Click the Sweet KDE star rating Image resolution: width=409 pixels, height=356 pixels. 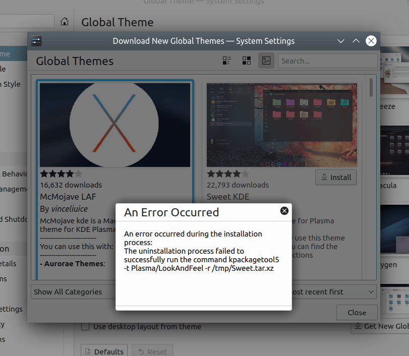227,174
